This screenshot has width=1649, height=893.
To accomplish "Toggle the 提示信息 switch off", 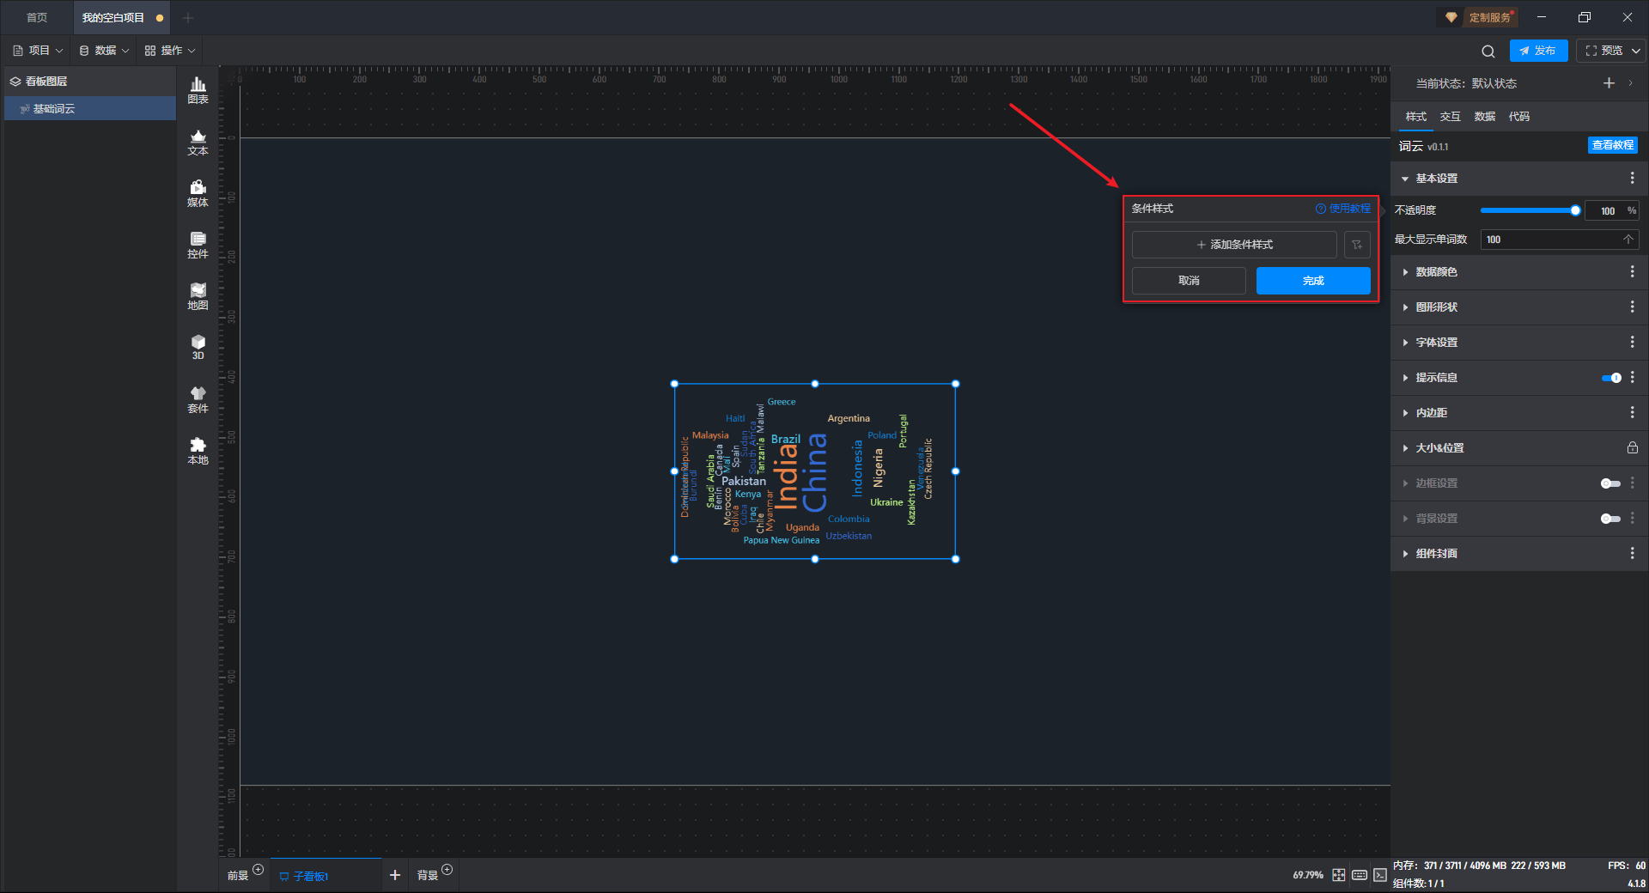I will (1611, 378).
